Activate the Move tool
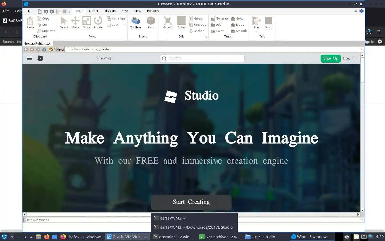385x241 pixels. [75, 22]
